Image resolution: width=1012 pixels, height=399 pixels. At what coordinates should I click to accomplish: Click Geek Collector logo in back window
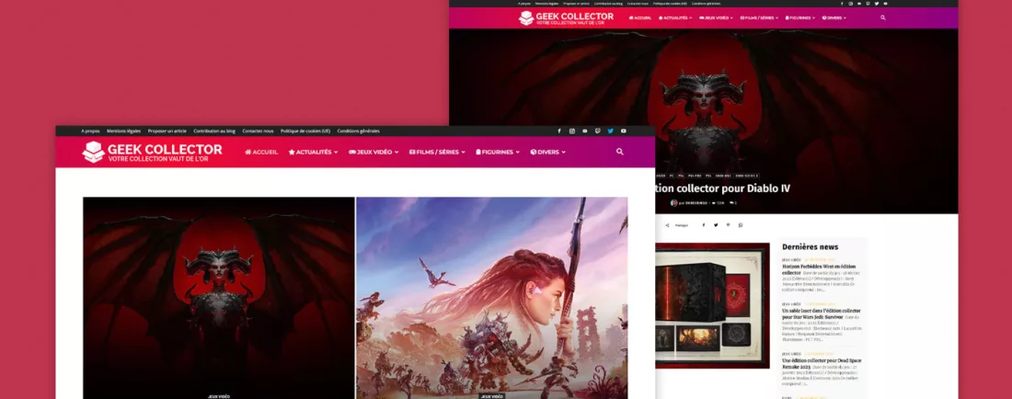point(566,17)
